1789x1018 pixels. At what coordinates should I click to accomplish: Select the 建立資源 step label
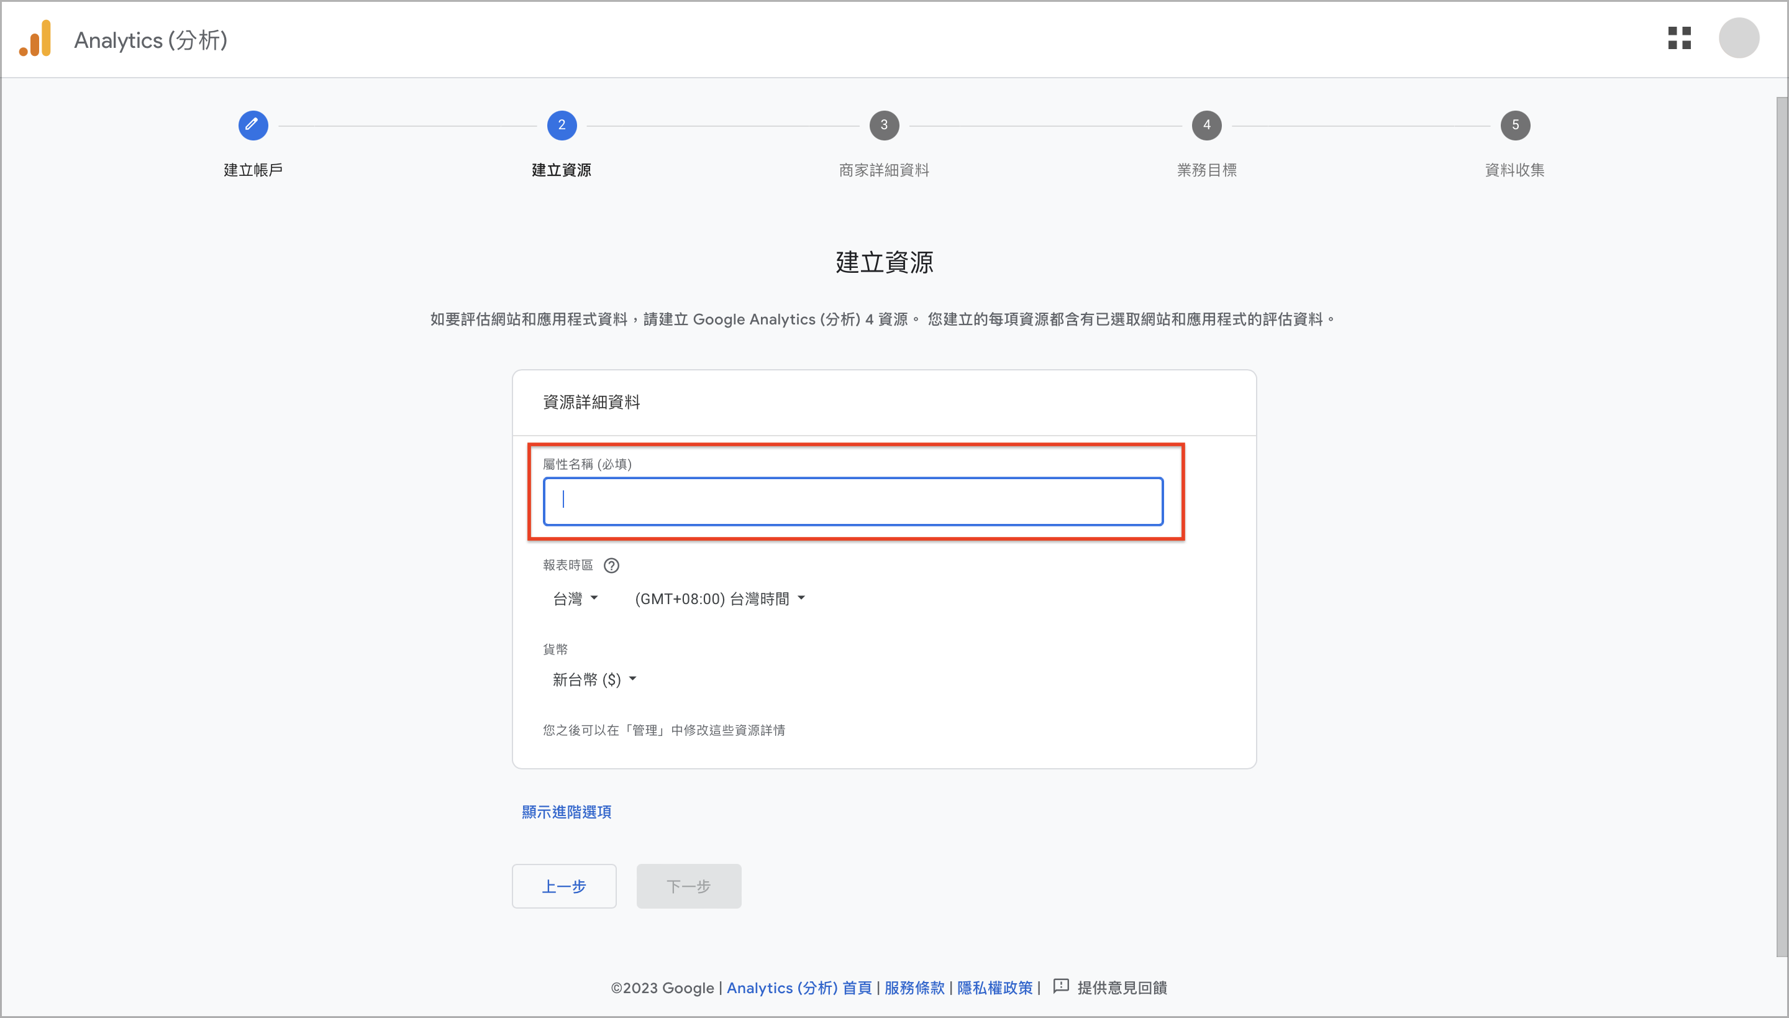562,170
